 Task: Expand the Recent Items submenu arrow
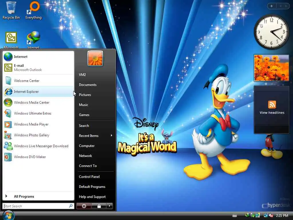[x=111, y=135]
